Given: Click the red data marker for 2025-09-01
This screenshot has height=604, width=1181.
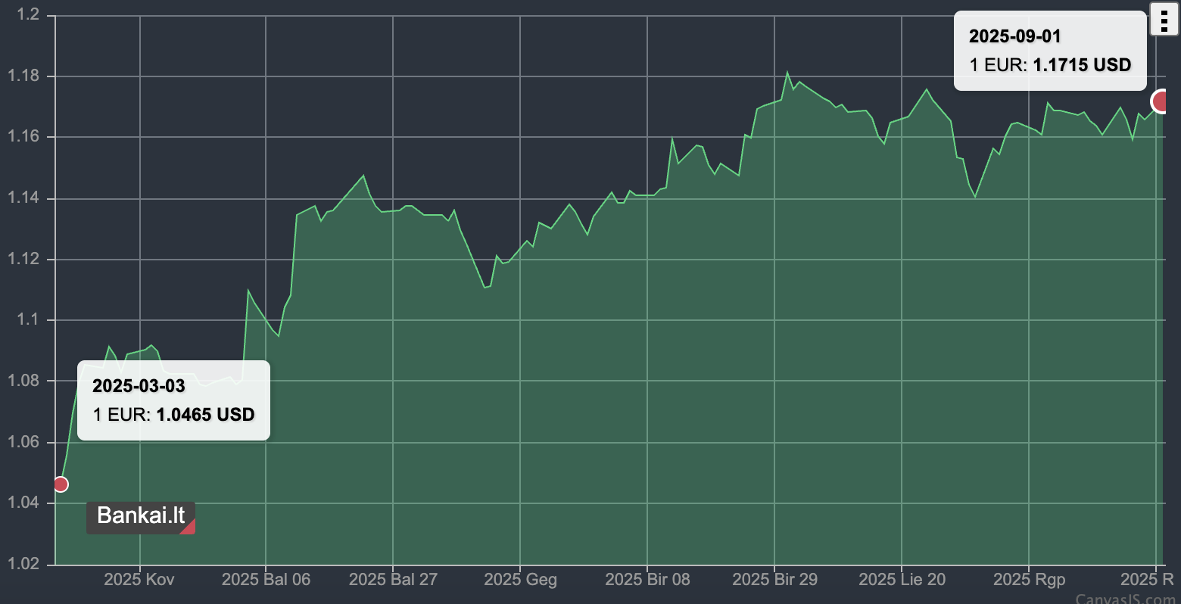Looking at the screenshot, I should (x=1161, y=101).
